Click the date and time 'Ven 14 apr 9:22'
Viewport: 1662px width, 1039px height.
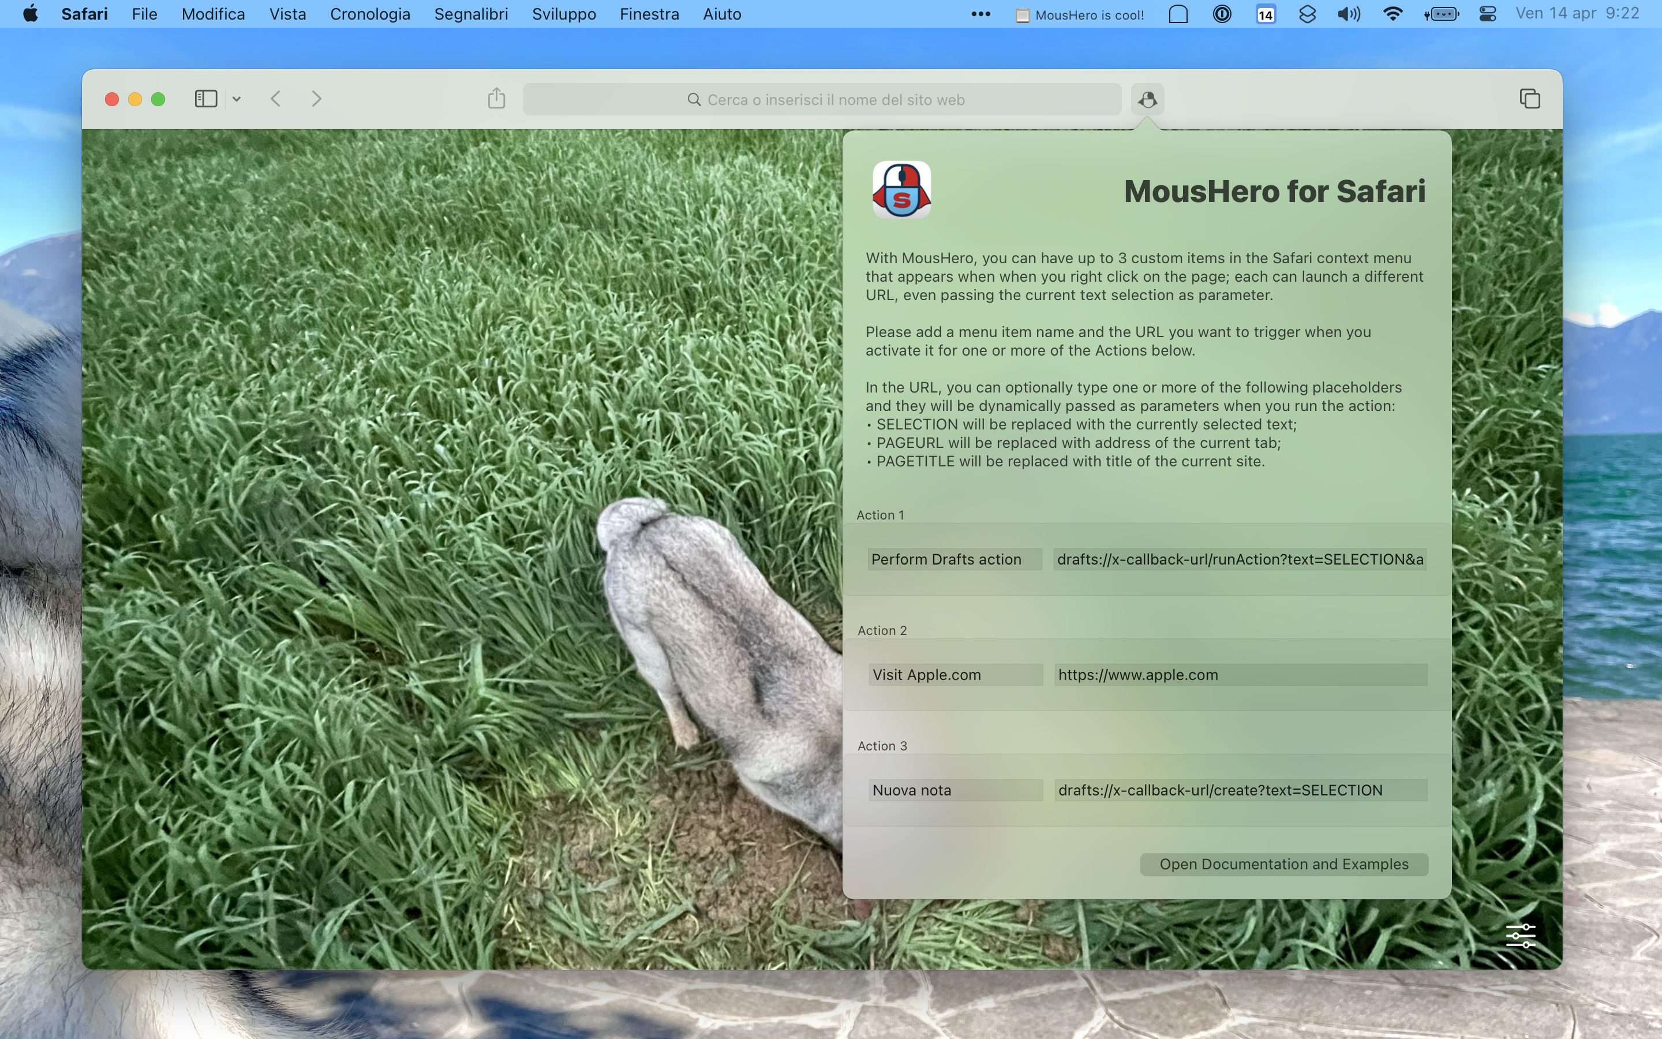[x=1578, y=14]
